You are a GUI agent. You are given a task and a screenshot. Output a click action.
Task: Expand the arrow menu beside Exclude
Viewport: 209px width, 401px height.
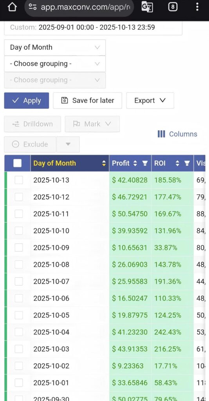[x=68, y=145]
